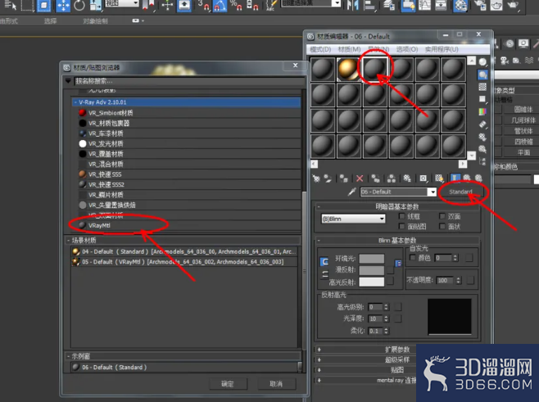Click the Sample UV Tiling icon

pyautogui.click(x=482, y=99)
